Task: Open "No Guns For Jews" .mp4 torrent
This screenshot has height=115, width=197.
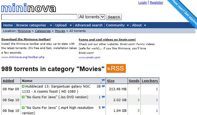Action: (x=58, y=110)
